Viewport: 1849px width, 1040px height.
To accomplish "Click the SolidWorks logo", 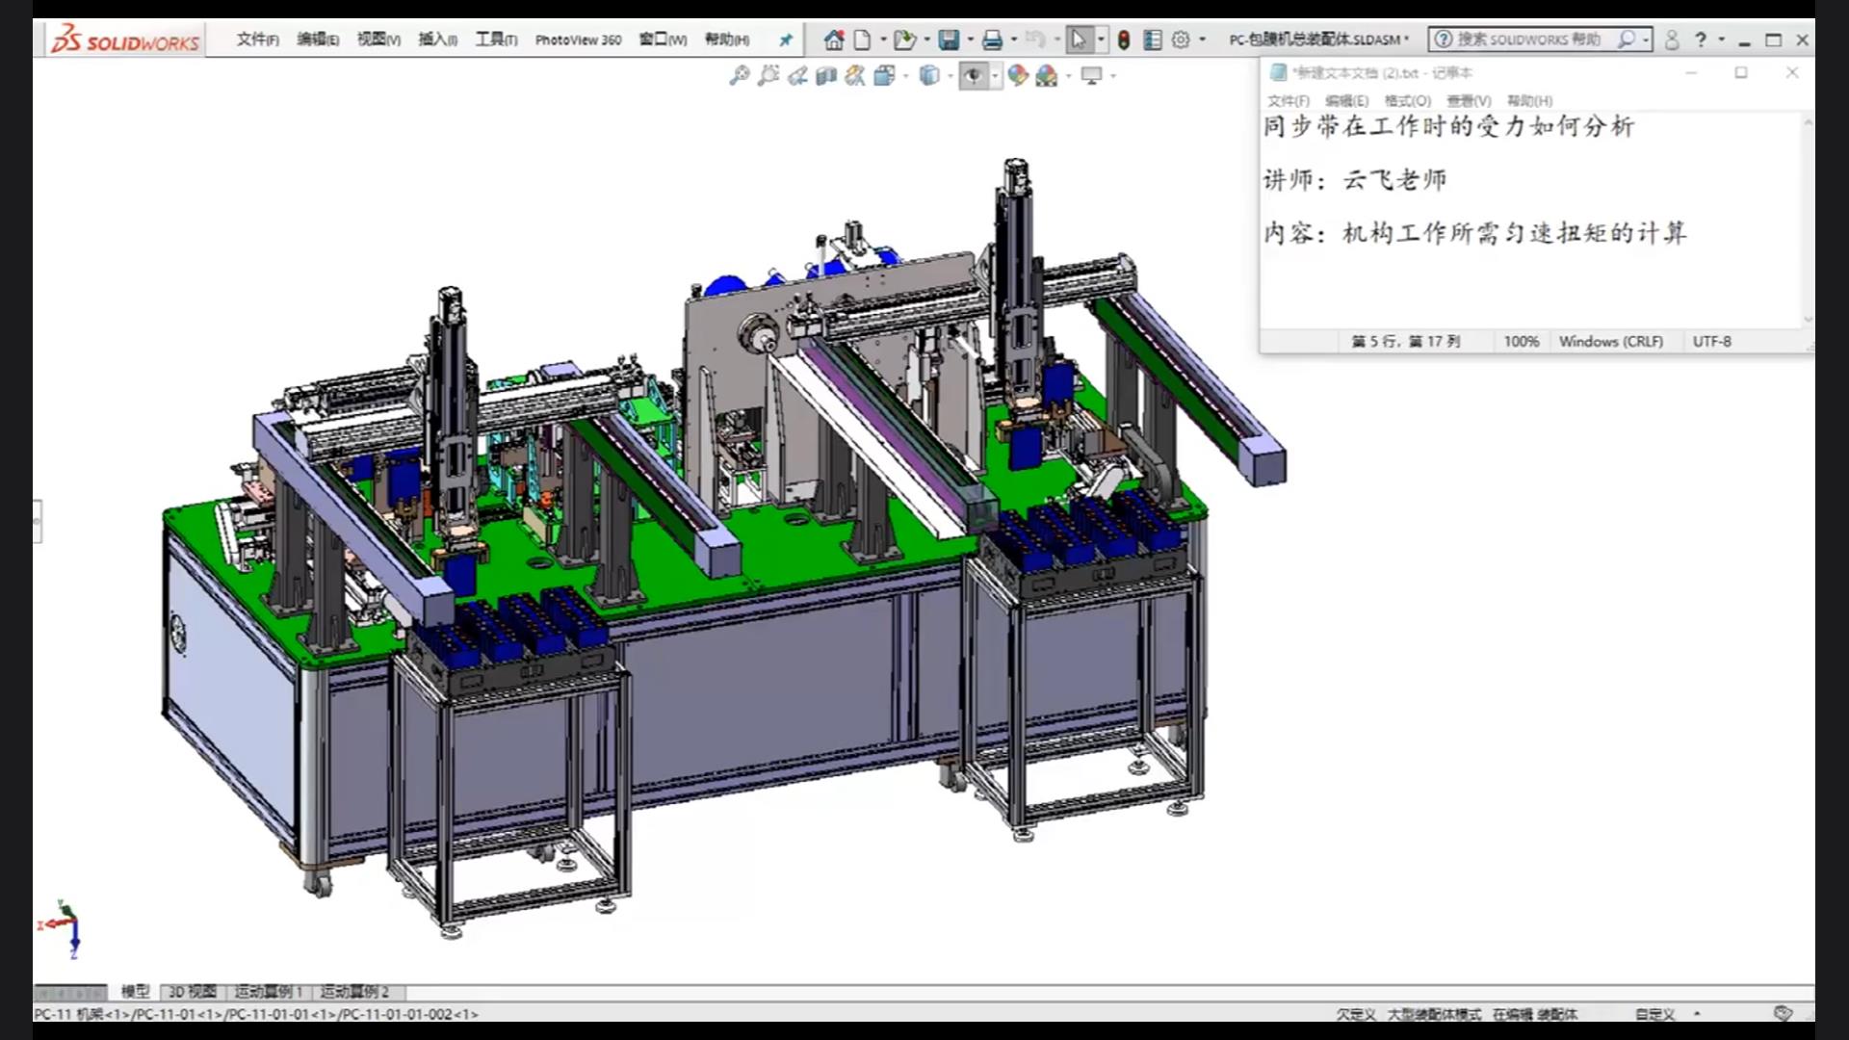I will [x=126, y=39].
